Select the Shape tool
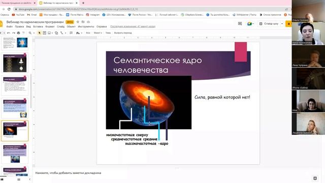Screen dimensions: 325x183 [x=56, y=33]
